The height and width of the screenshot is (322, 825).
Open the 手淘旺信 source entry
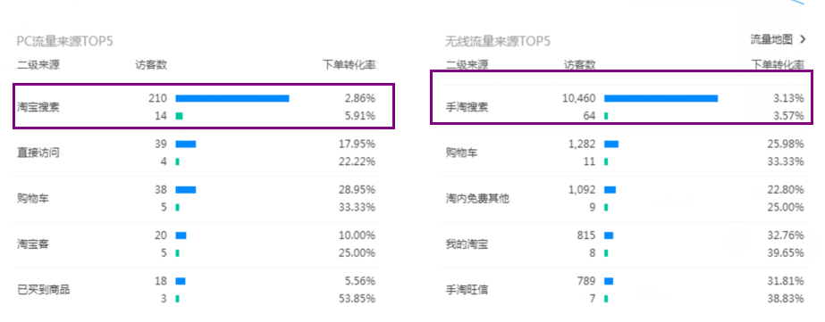pos(467,289)
